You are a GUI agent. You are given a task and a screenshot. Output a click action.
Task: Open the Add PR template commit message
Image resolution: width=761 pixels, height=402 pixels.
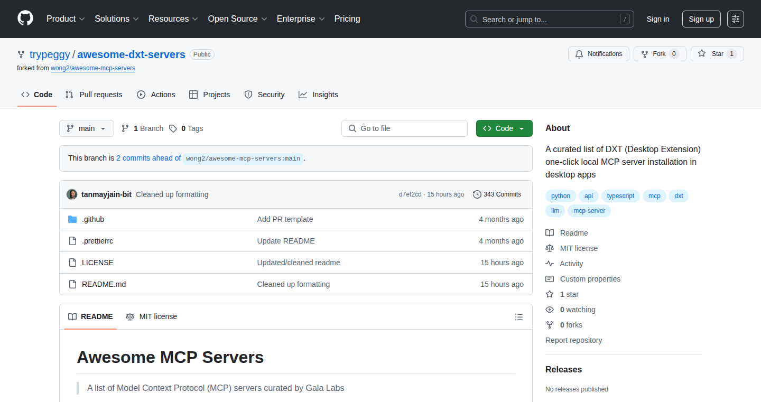(285, 219)
